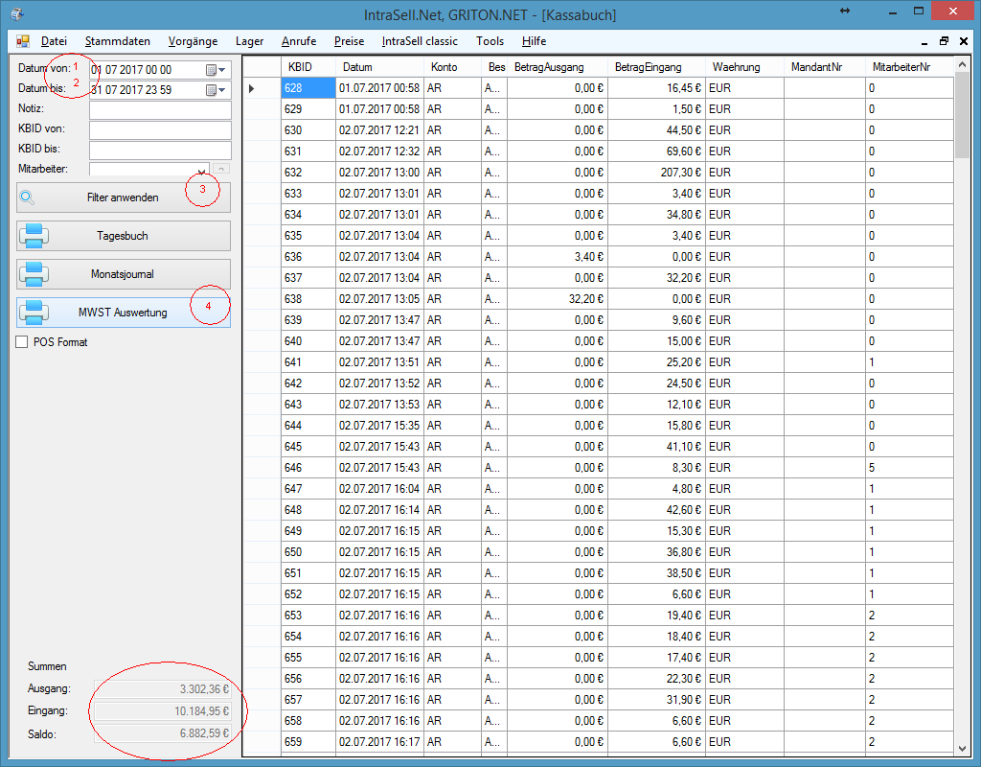This screenshot has height=767, width=981.
Task: Sort by the Datum column header
Action: click(379, 67)
